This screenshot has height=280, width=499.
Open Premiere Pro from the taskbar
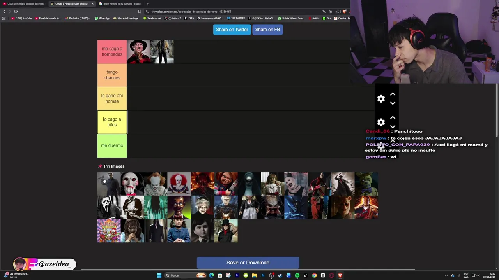[x=237, y=275]
